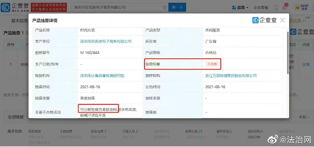Focus the company name search field
This screenshot has width=314, height=147.
117,7
